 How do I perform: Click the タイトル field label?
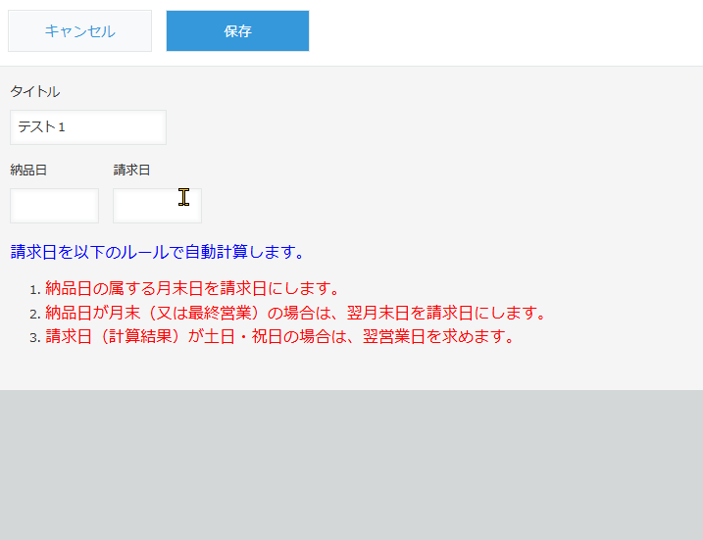pyautogui.click(x=34, y=91)
